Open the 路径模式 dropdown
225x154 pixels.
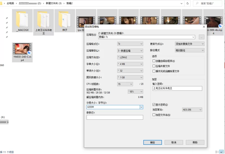point(190,50)
